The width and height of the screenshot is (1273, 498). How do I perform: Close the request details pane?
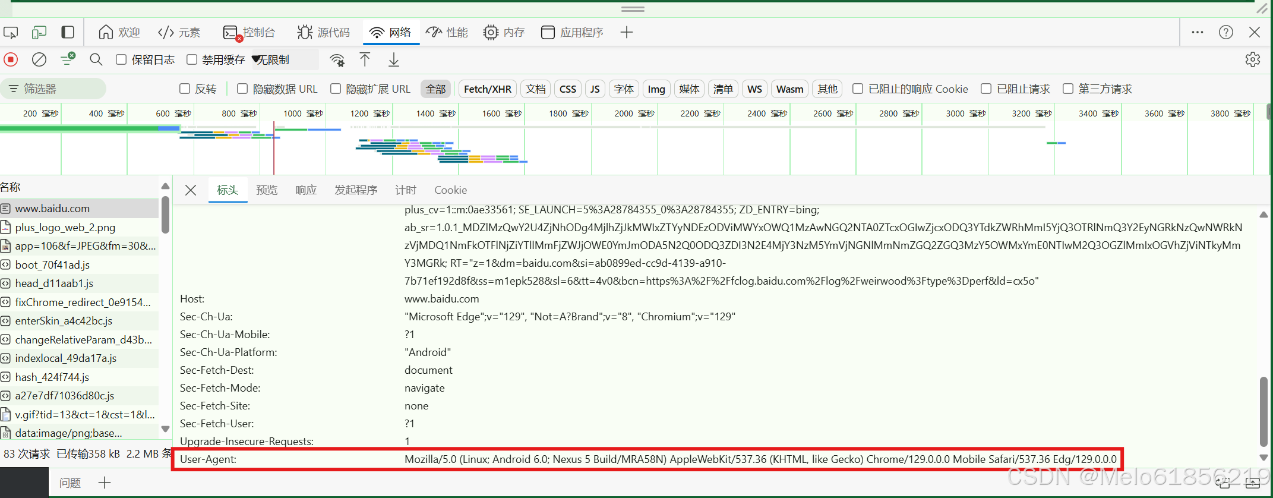(191, 190)
